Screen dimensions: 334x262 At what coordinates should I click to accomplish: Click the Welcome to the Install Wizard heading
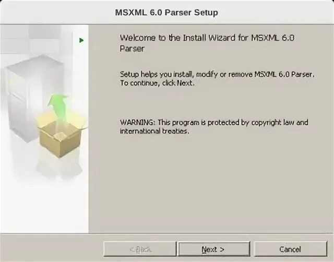point(207,43)
